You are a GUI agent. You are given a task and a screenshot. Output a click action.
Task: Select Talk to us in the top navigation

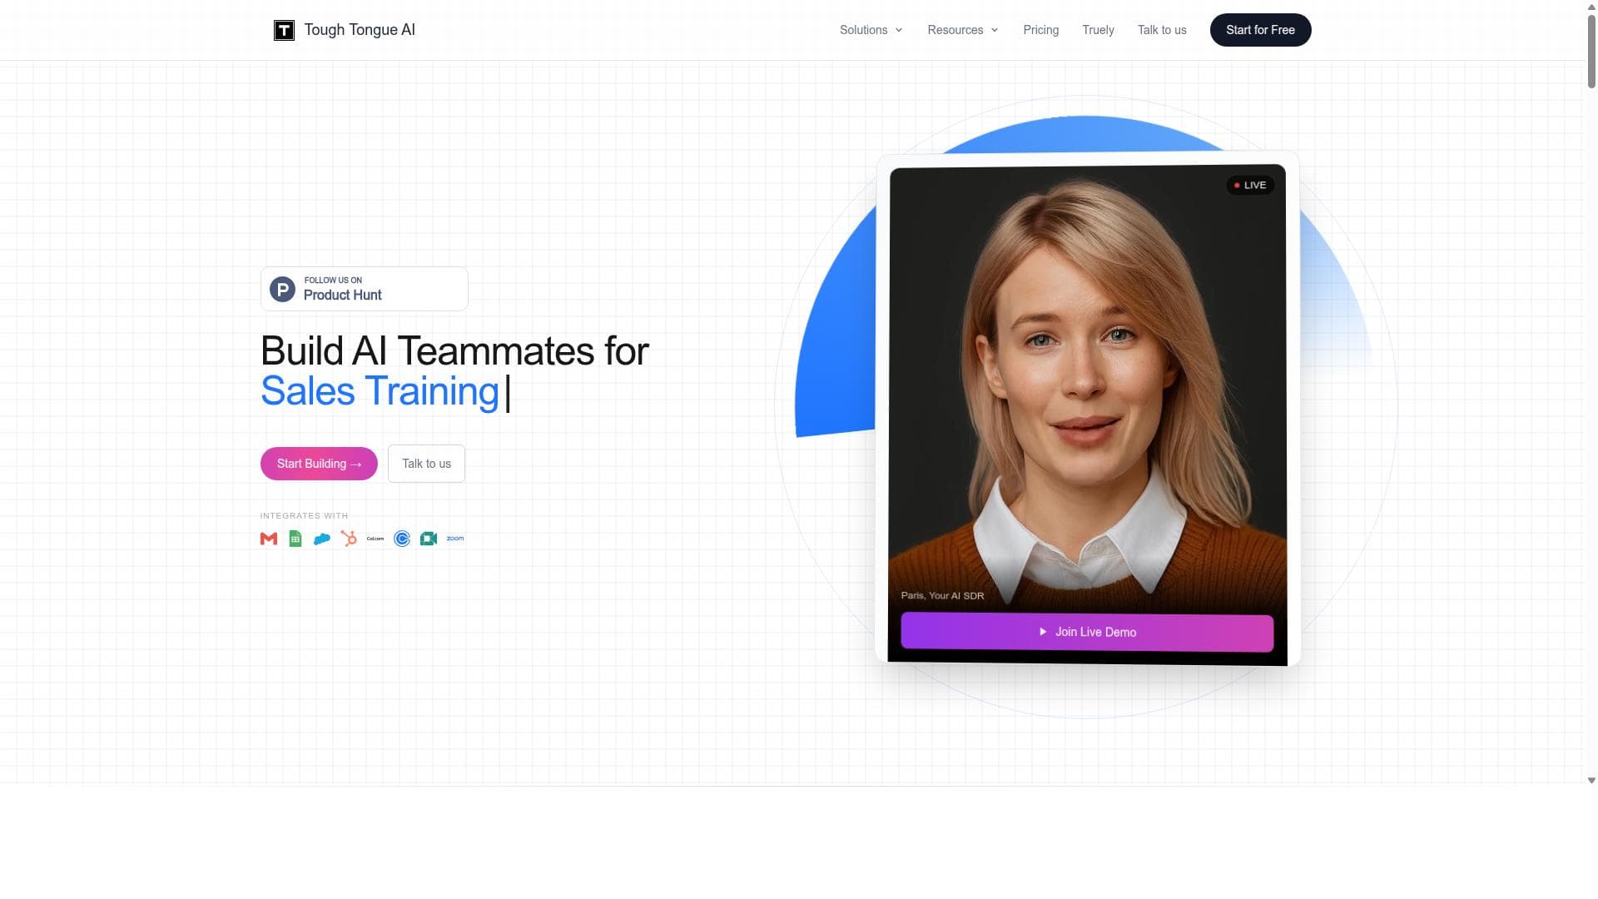click(1162, 30)
